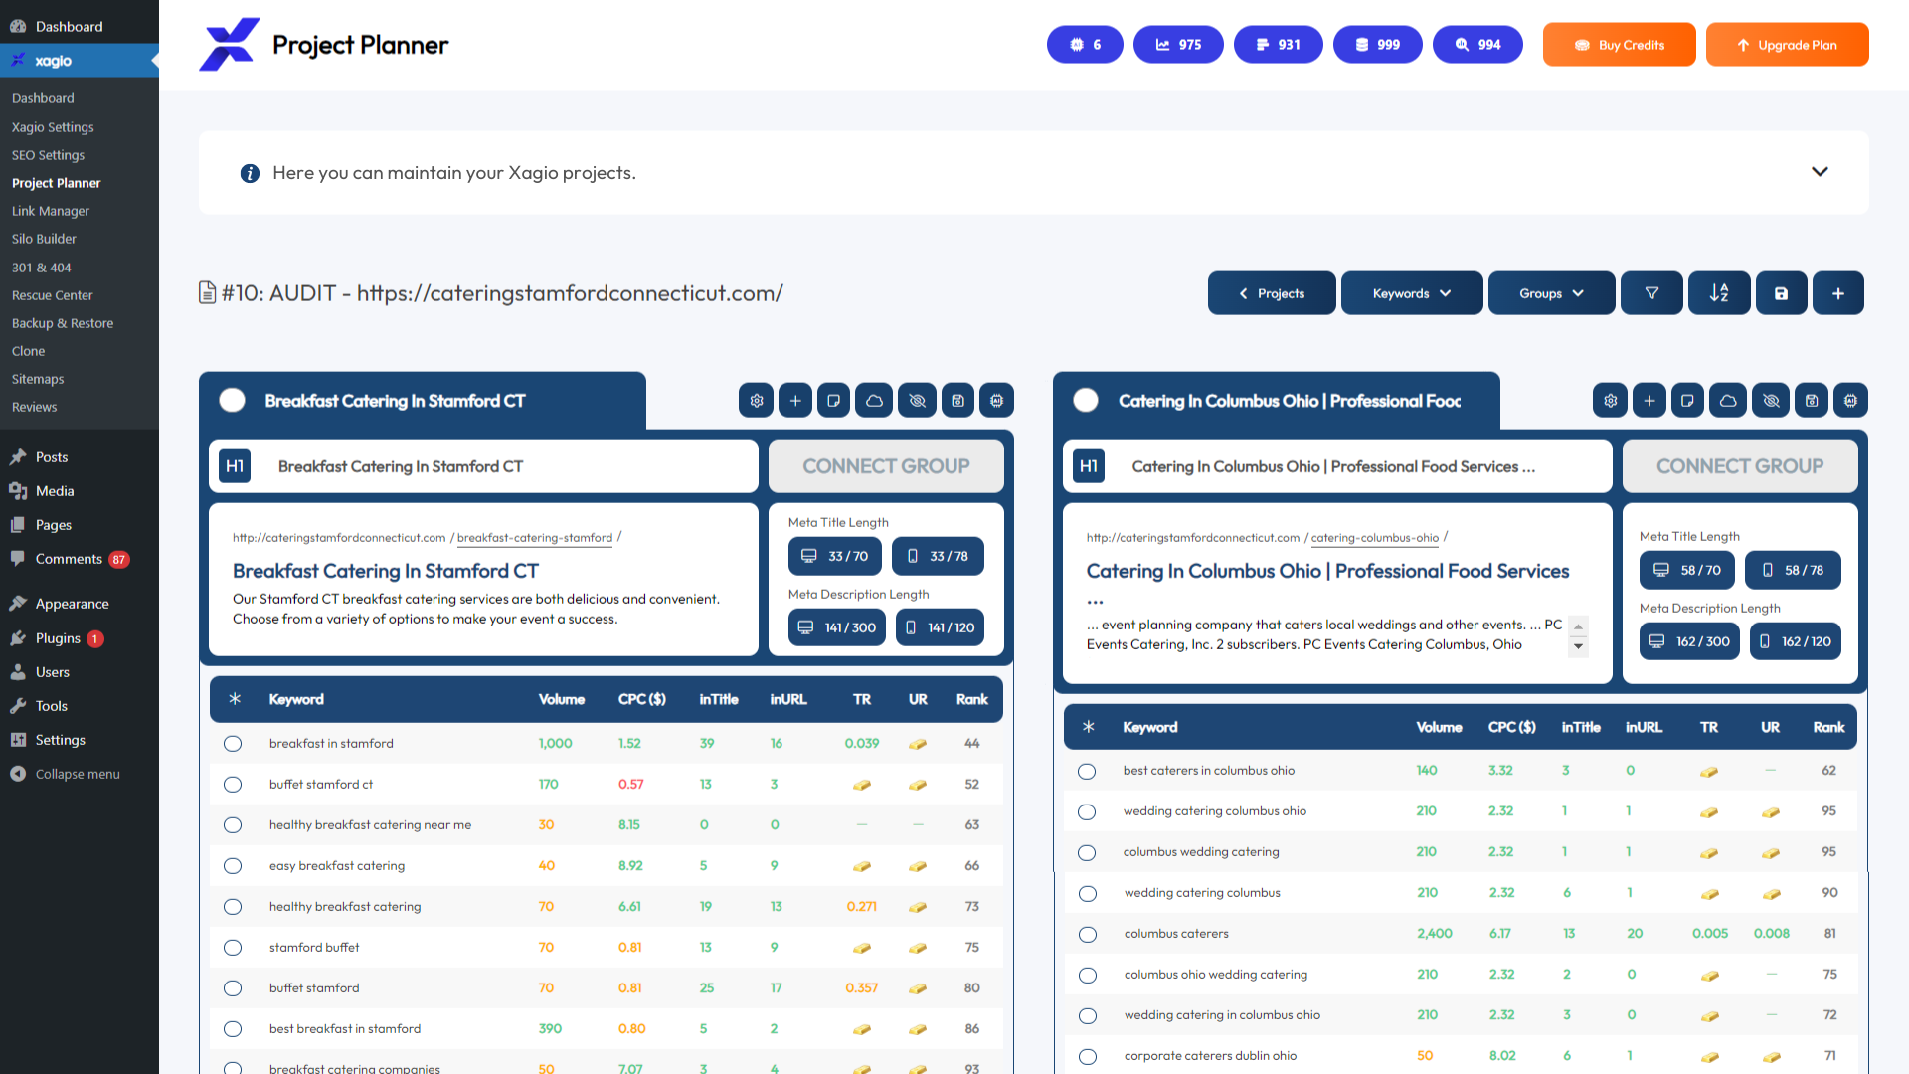The width and height of the screenshot is (1909, 1074).
Task: Click the sort icon next to Groups
Action: (x=1719, y=292)
